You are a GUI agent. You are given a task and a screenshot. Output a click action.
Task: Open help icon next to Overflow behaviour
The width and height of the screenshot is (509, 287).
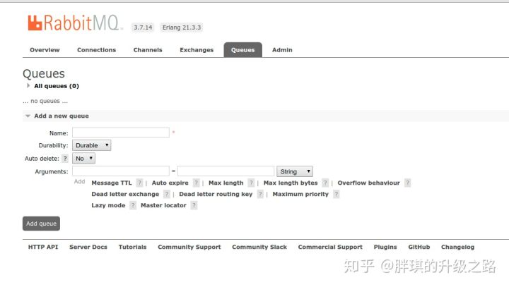coord(407,183)
